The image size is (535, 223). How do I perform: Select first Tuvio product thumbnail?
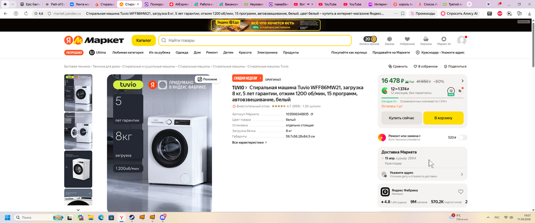(78, 93)
